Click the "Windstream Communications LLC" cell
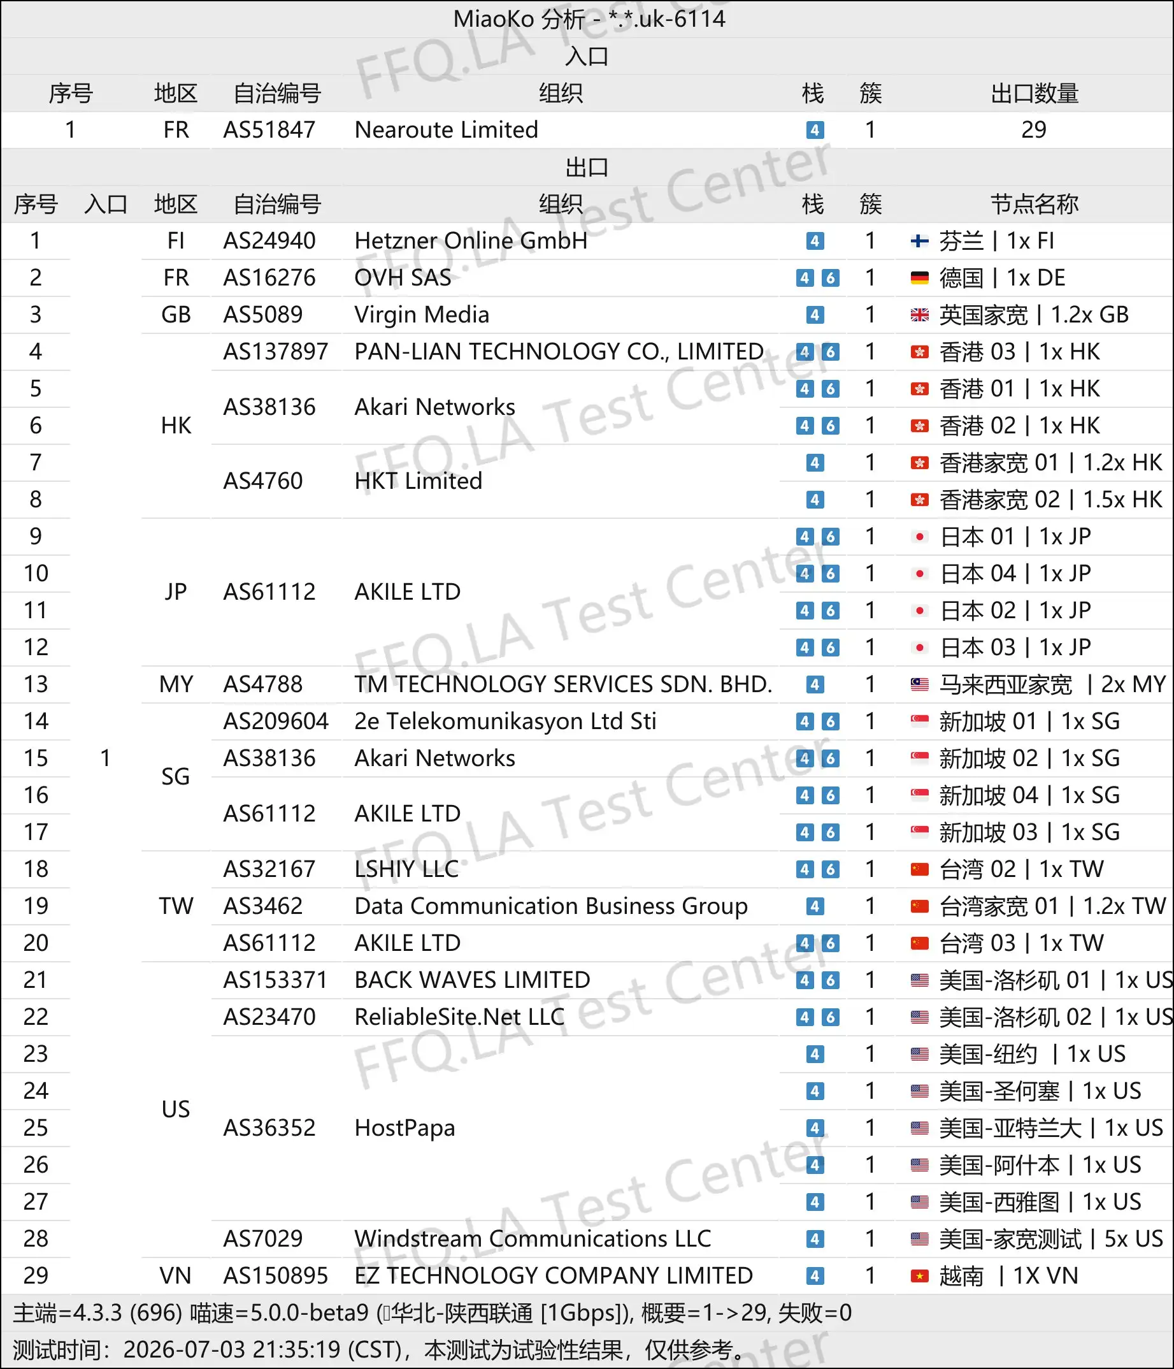1174x1369 pixels. click(x=533, y=1238)
